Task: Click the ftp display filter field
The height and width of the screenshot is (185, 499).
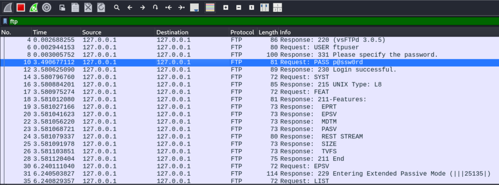Action: tap(253, 21)
